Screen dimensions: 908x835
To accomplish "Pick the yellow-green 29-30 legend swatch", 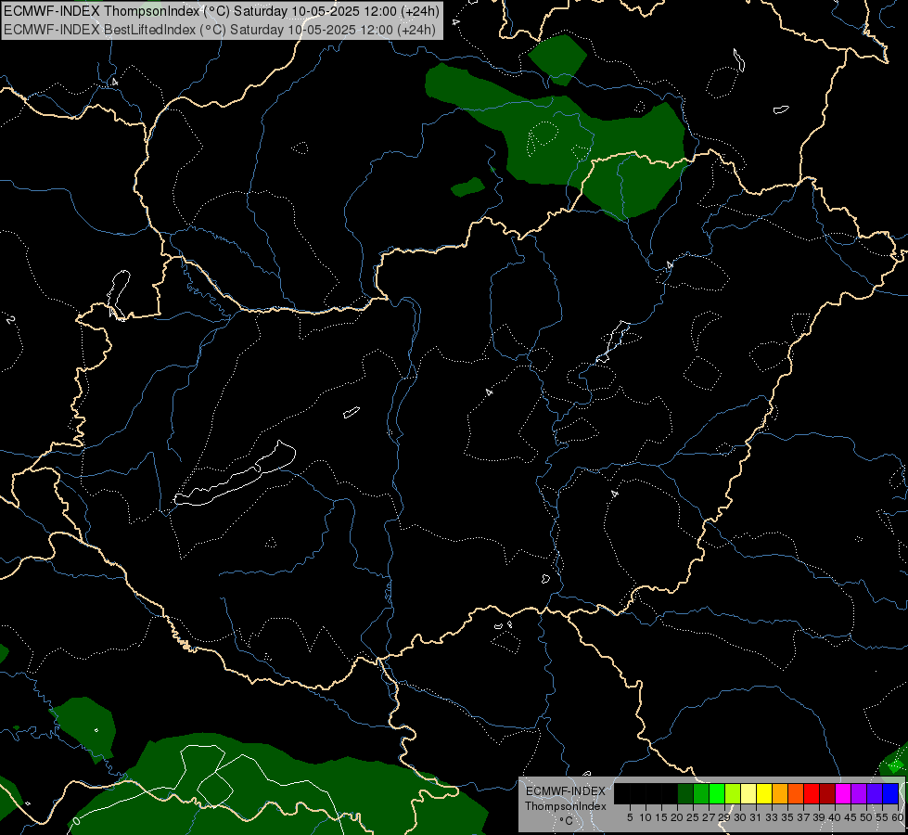I will point(733,793).
